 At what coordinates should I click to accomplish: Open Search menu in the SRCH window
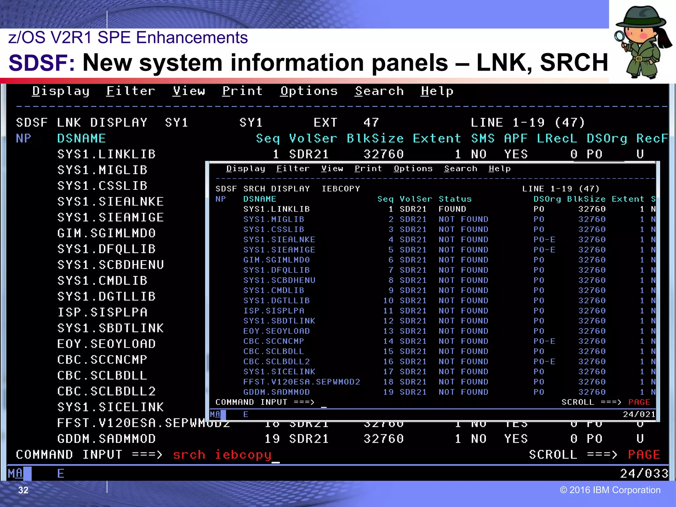click(460, 169)
